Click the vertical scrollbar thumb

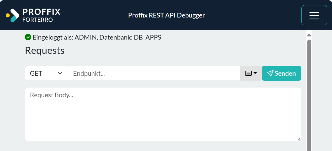pyautogui.click(x=309, y=95)
